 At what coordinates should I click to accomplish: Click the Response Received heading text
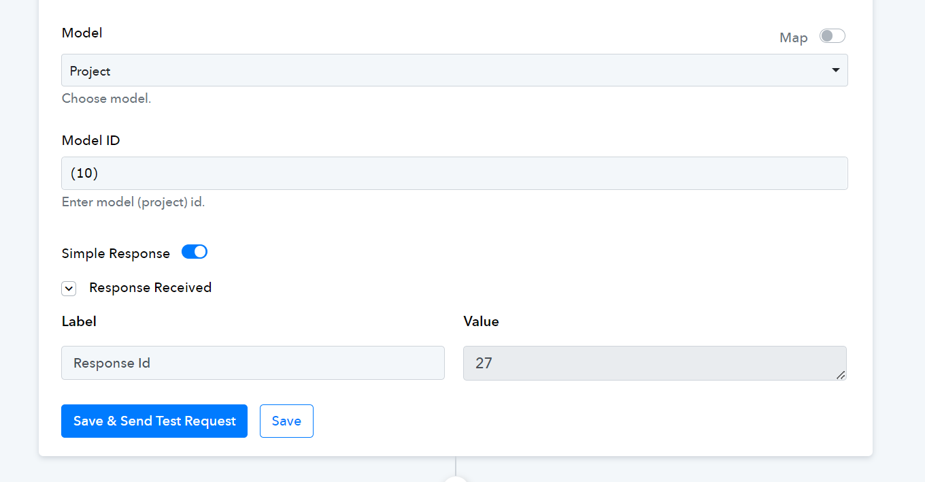[150, 287]
